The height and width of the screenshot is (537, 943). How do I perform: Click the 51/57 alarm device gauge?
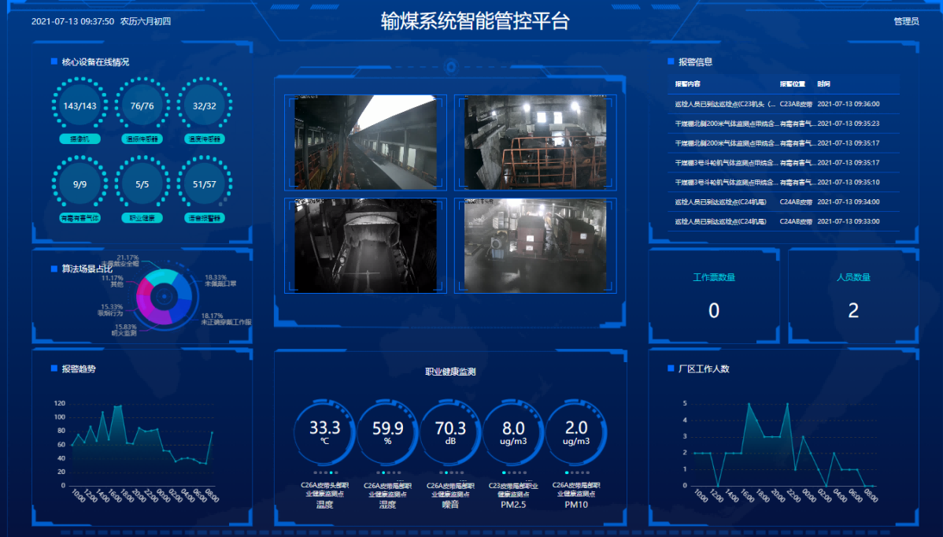click(204, 184)
